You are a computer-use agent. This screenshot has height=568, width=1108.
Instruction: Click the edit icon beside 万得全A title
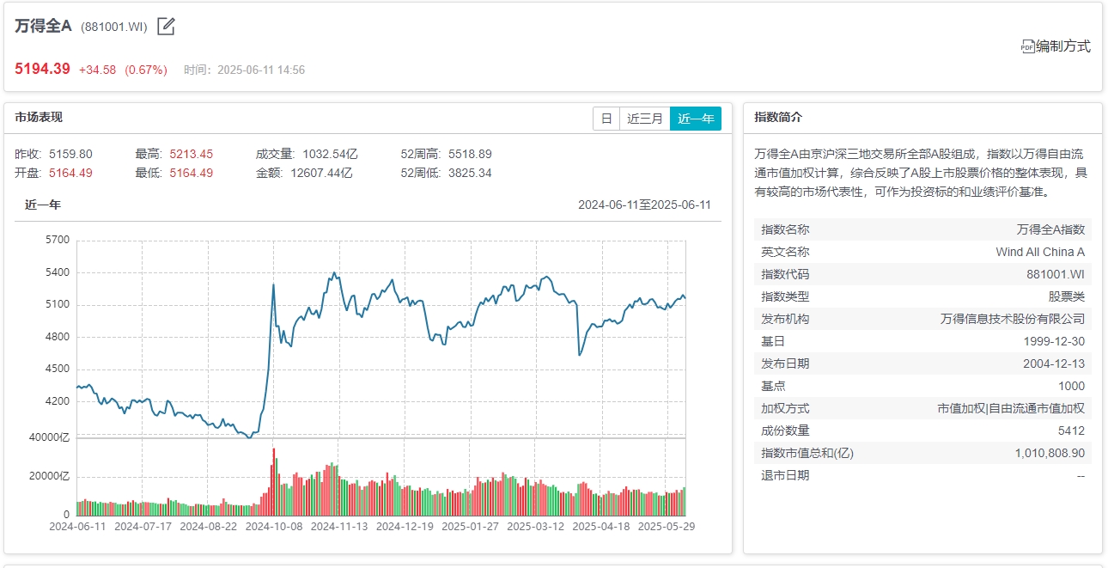pyautogui.click(x=166, y=27)
